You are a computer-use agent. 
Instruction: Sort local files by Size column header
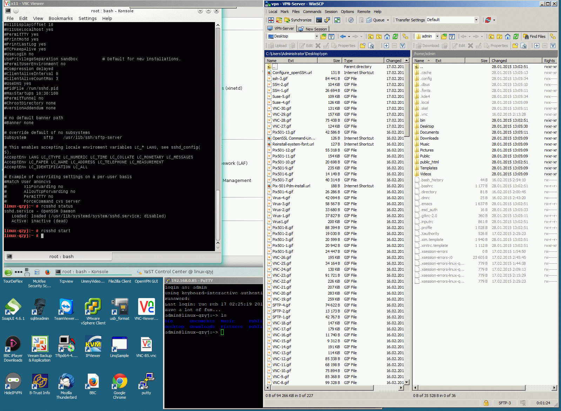point(330,61)
